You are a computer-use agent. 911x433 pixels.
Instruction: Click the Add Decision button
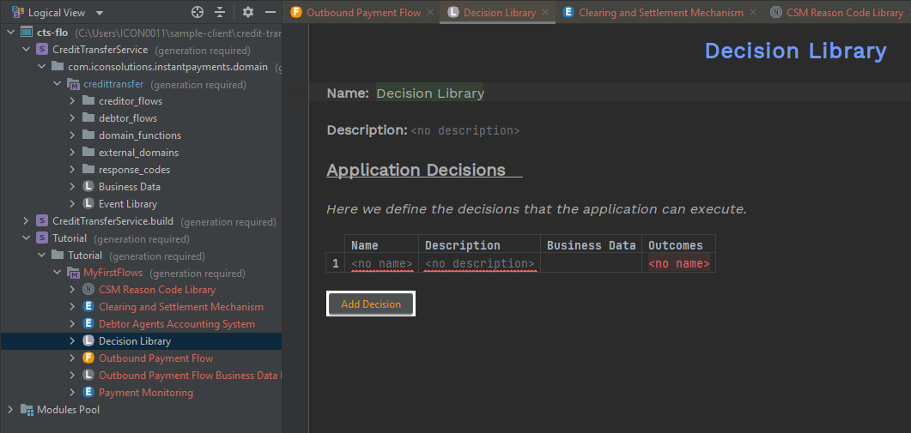(x=371, y=304)
